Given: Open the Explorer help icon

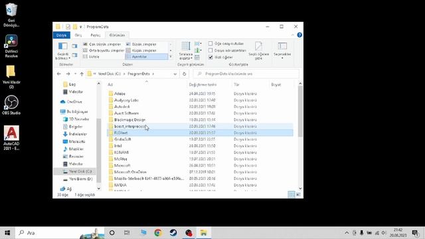Looking at the screenshot, I should pos(299,35).
